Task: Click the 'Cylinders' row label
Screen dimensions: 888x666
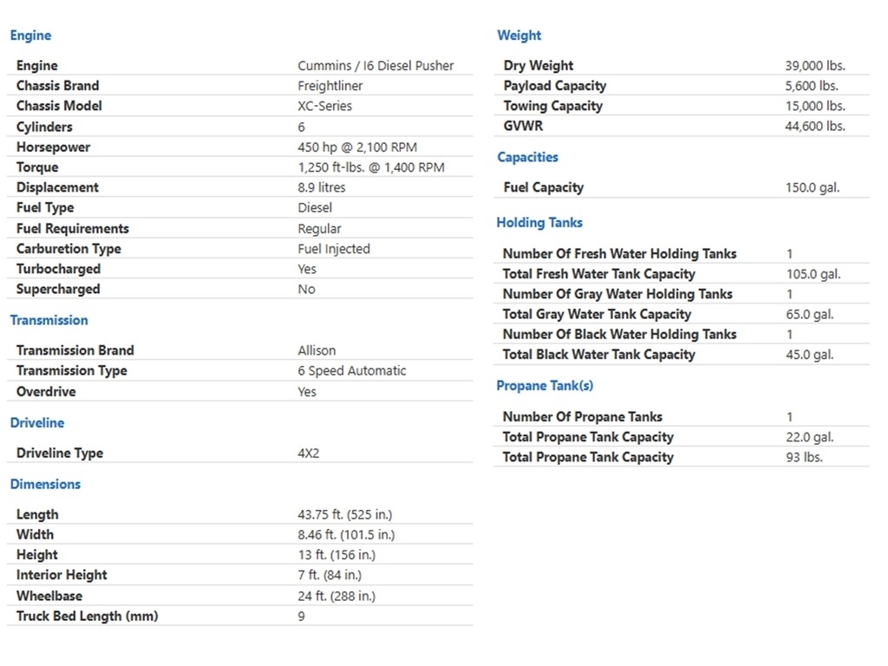Action: [x=44, y=127]
